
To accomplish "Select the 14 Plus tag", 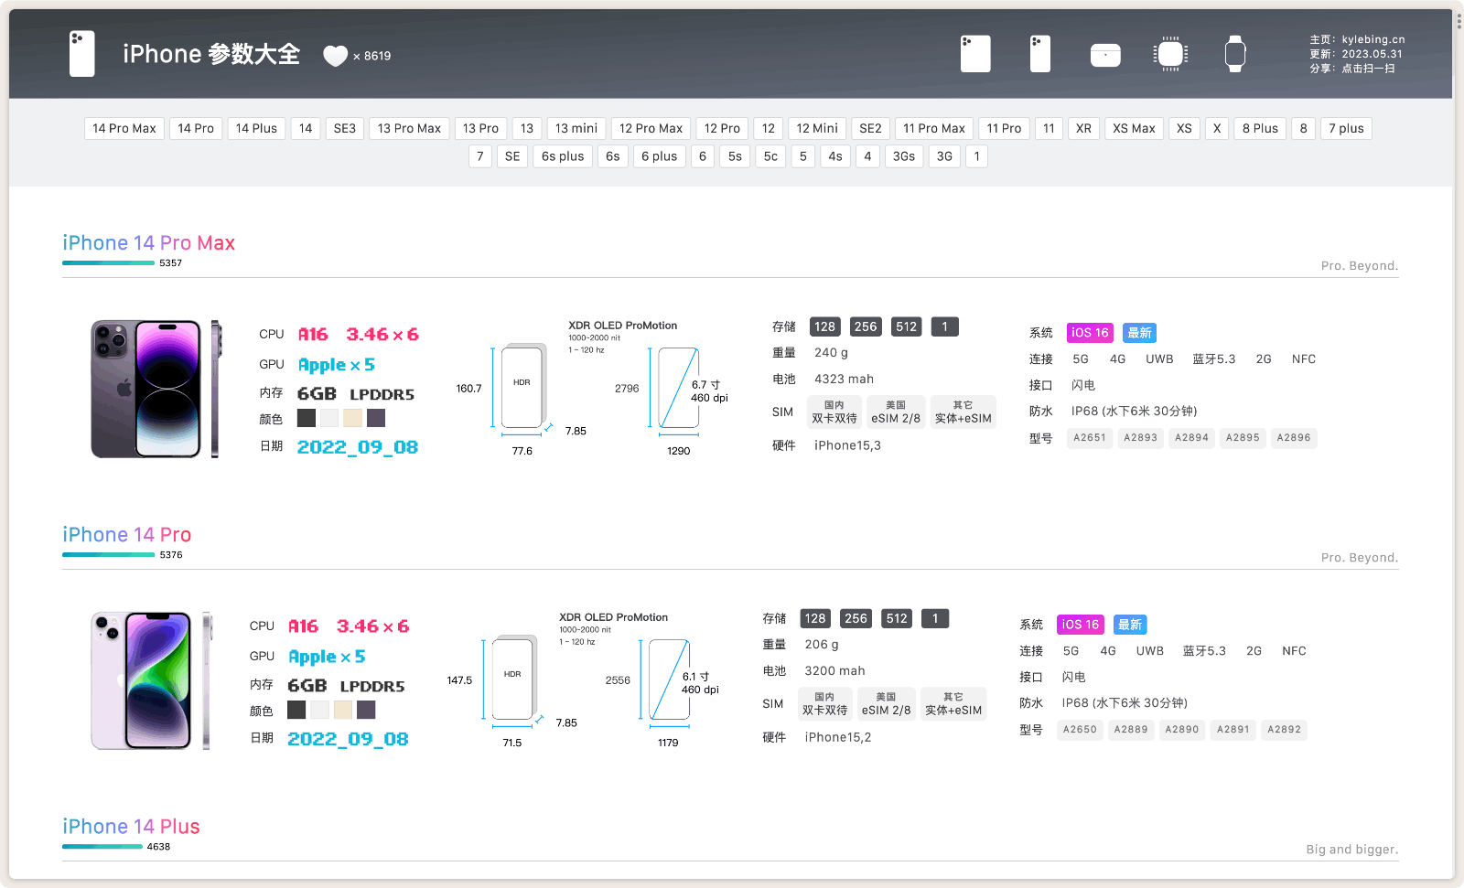I will tap(256, 128).
